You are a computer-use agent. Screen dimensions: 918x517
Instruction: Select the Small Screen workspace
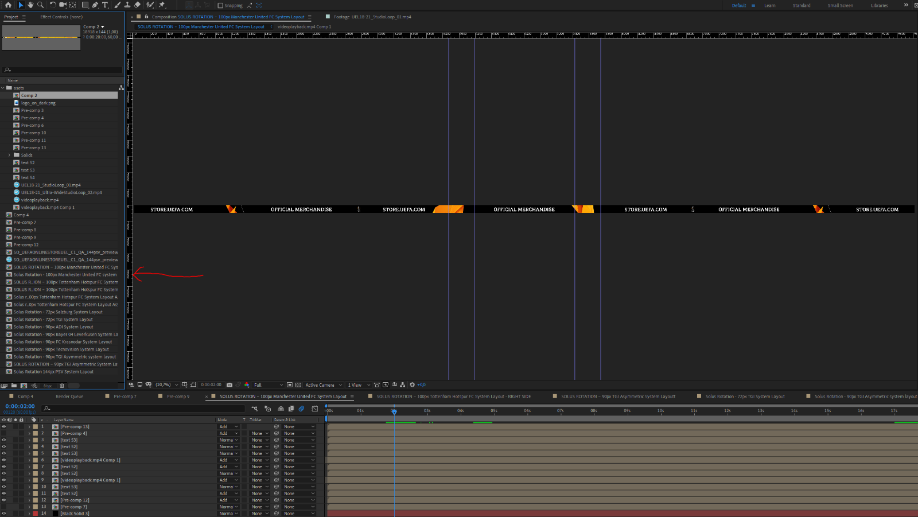840,5
